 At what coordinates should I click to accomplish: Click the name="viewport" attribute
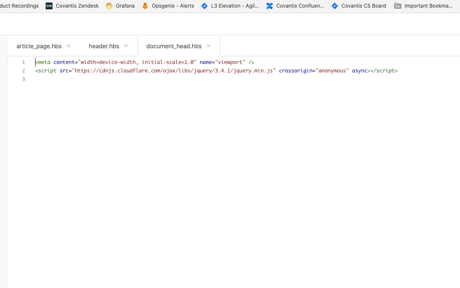click(x=222, y=62)
